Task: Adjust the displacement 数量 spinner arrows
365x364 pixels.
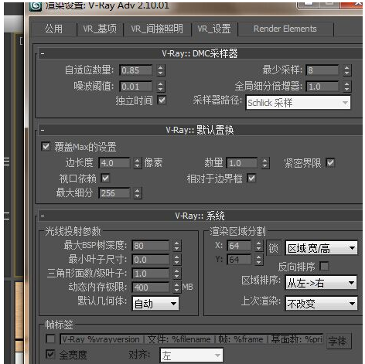Action: [x=264, y=163]
